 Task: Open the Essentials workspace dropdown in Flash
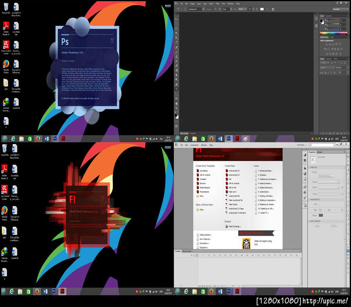[301, 145]
